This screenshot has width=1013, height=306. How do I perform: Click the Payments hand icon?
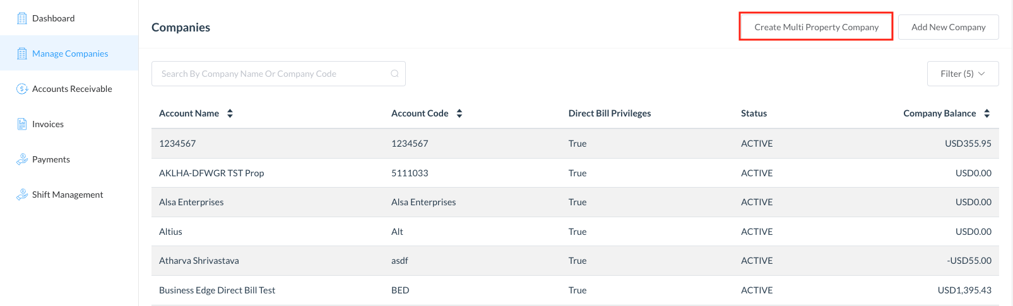pyautogui.click(x=22, y=159)
